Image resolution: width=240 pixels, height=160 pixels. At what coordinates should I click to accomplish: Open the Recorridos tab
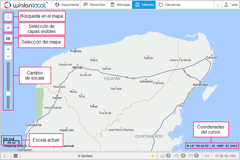point(95,5)
